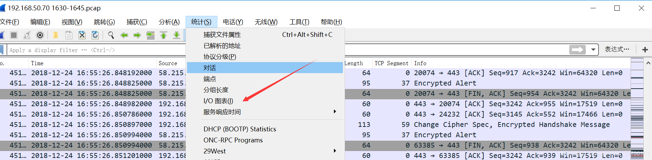Sort by the Time column header
The image size is (652, 160).
point(92,63)
